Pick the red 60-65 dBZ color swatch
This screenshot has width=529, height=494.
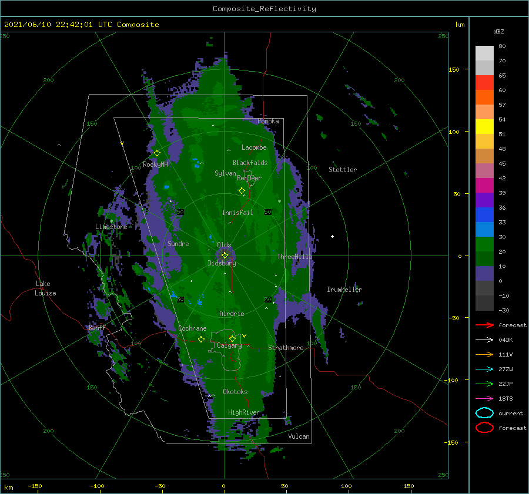[x=484, y=82]
